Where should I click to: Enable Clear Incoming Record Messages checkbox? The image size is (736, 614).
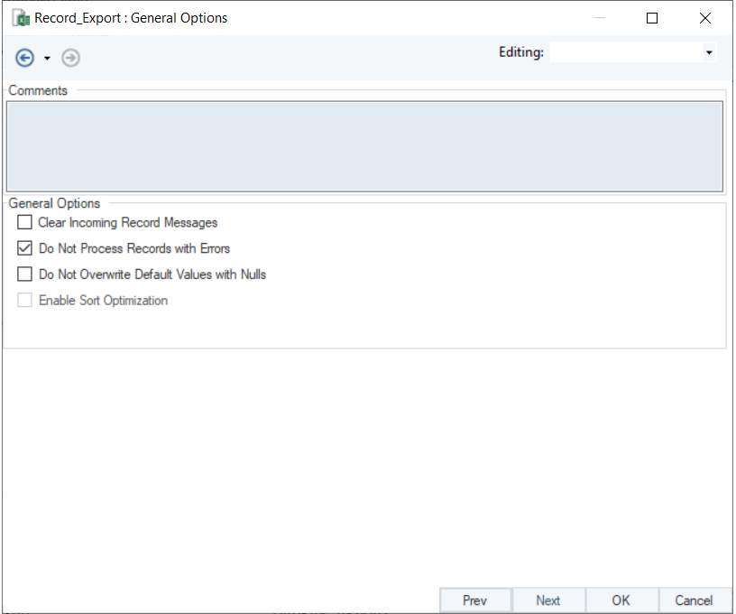point(25,222)
